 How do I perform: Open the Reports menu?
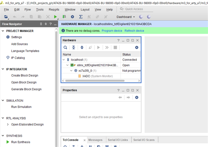pyautogui.click(x=54, y=9)
